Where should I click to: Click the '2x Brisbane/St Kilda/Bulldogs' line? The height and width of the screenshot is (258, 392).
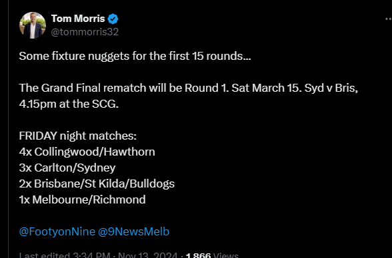click(97, 184)
